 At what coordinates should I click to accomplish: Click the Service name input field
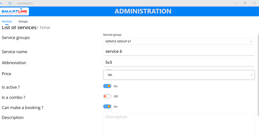[179, 52]
